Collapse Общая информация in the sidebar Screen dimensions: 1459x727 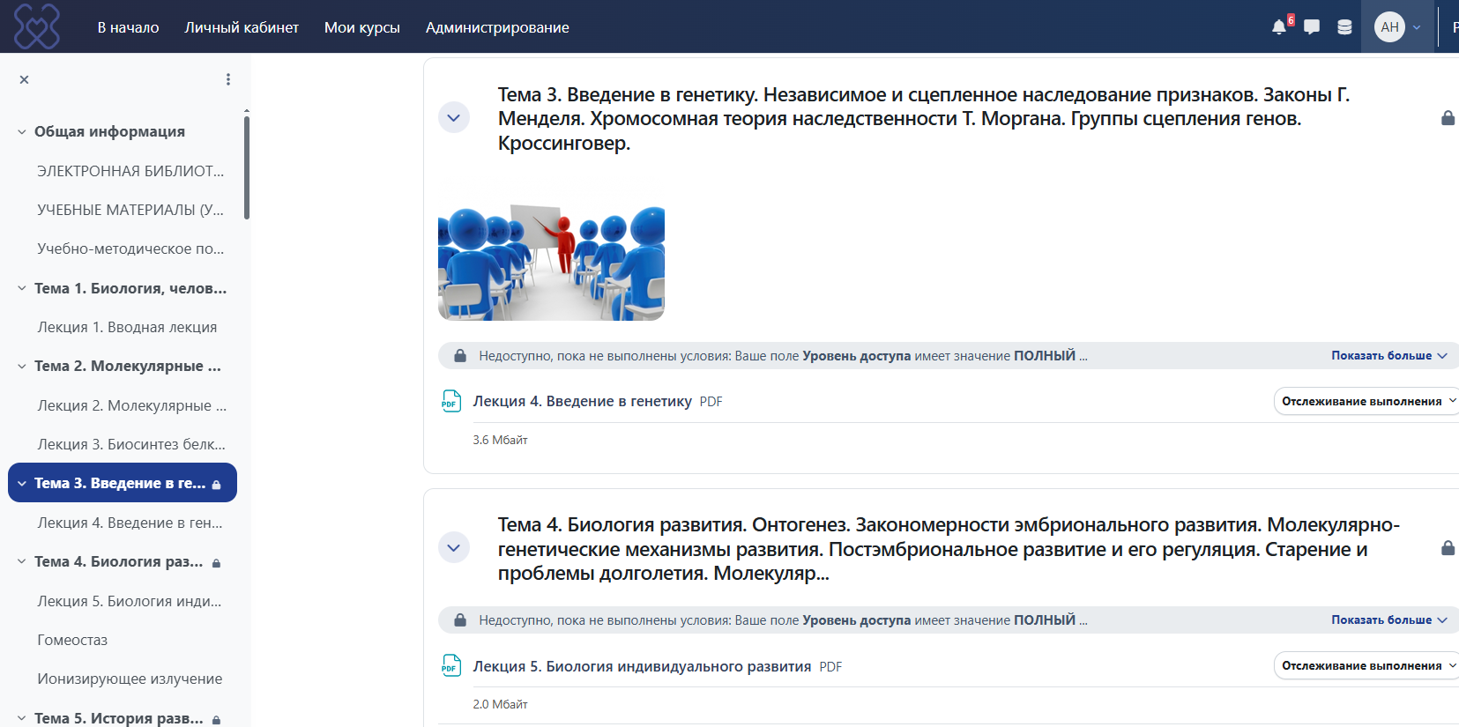[x=22, y=131]
